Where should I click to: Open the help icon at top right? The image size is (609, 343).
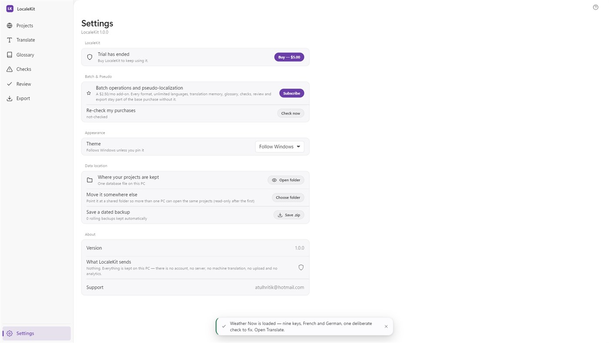596,7
